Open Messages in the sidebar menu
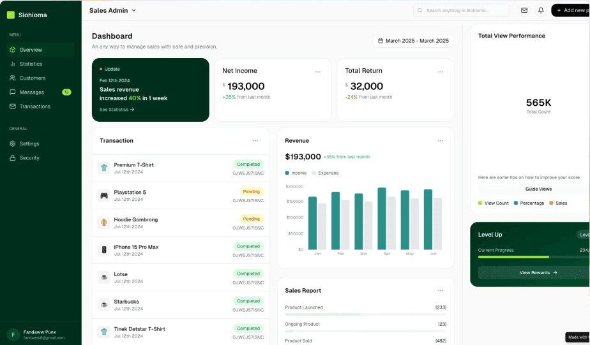This screenshot has height=345, width=590. pos(32,92)
